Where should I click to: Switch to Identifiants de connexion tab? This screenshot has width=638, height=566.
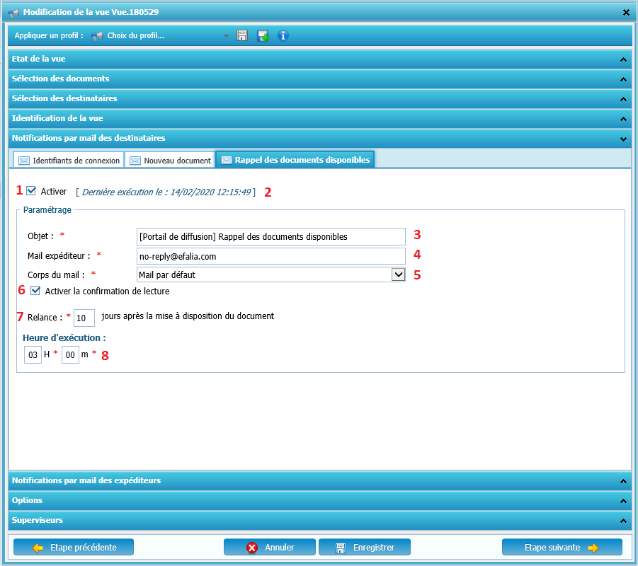click(x=69, y=161)
